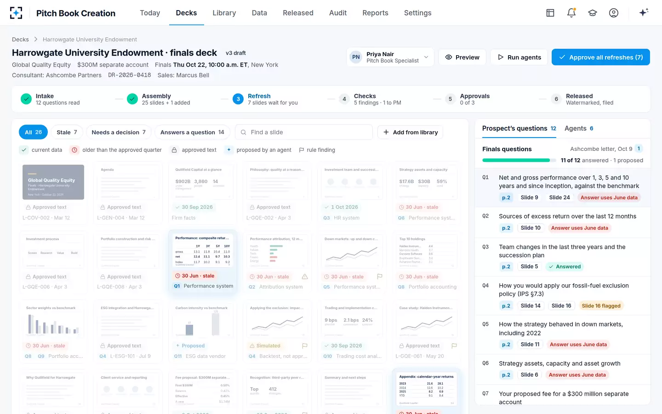Click the Slide 16 flagged amber tag
Screen dimensions: 662x414
pyautogui.click(x=601, y=306)
